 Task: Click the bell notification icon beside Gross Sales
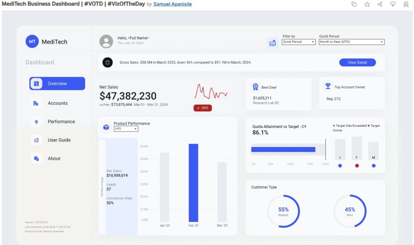click(x=108, y=62)
